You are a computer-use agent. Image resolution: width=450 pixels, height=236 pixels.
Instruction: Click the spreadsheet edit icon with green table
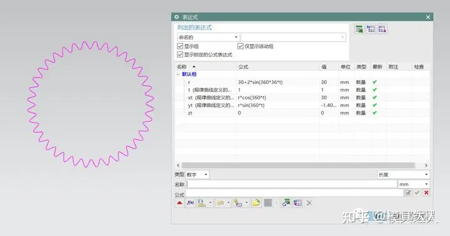pos(359,29)
